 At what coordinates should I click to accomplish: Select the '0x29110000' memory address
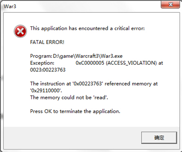point(46,90)
